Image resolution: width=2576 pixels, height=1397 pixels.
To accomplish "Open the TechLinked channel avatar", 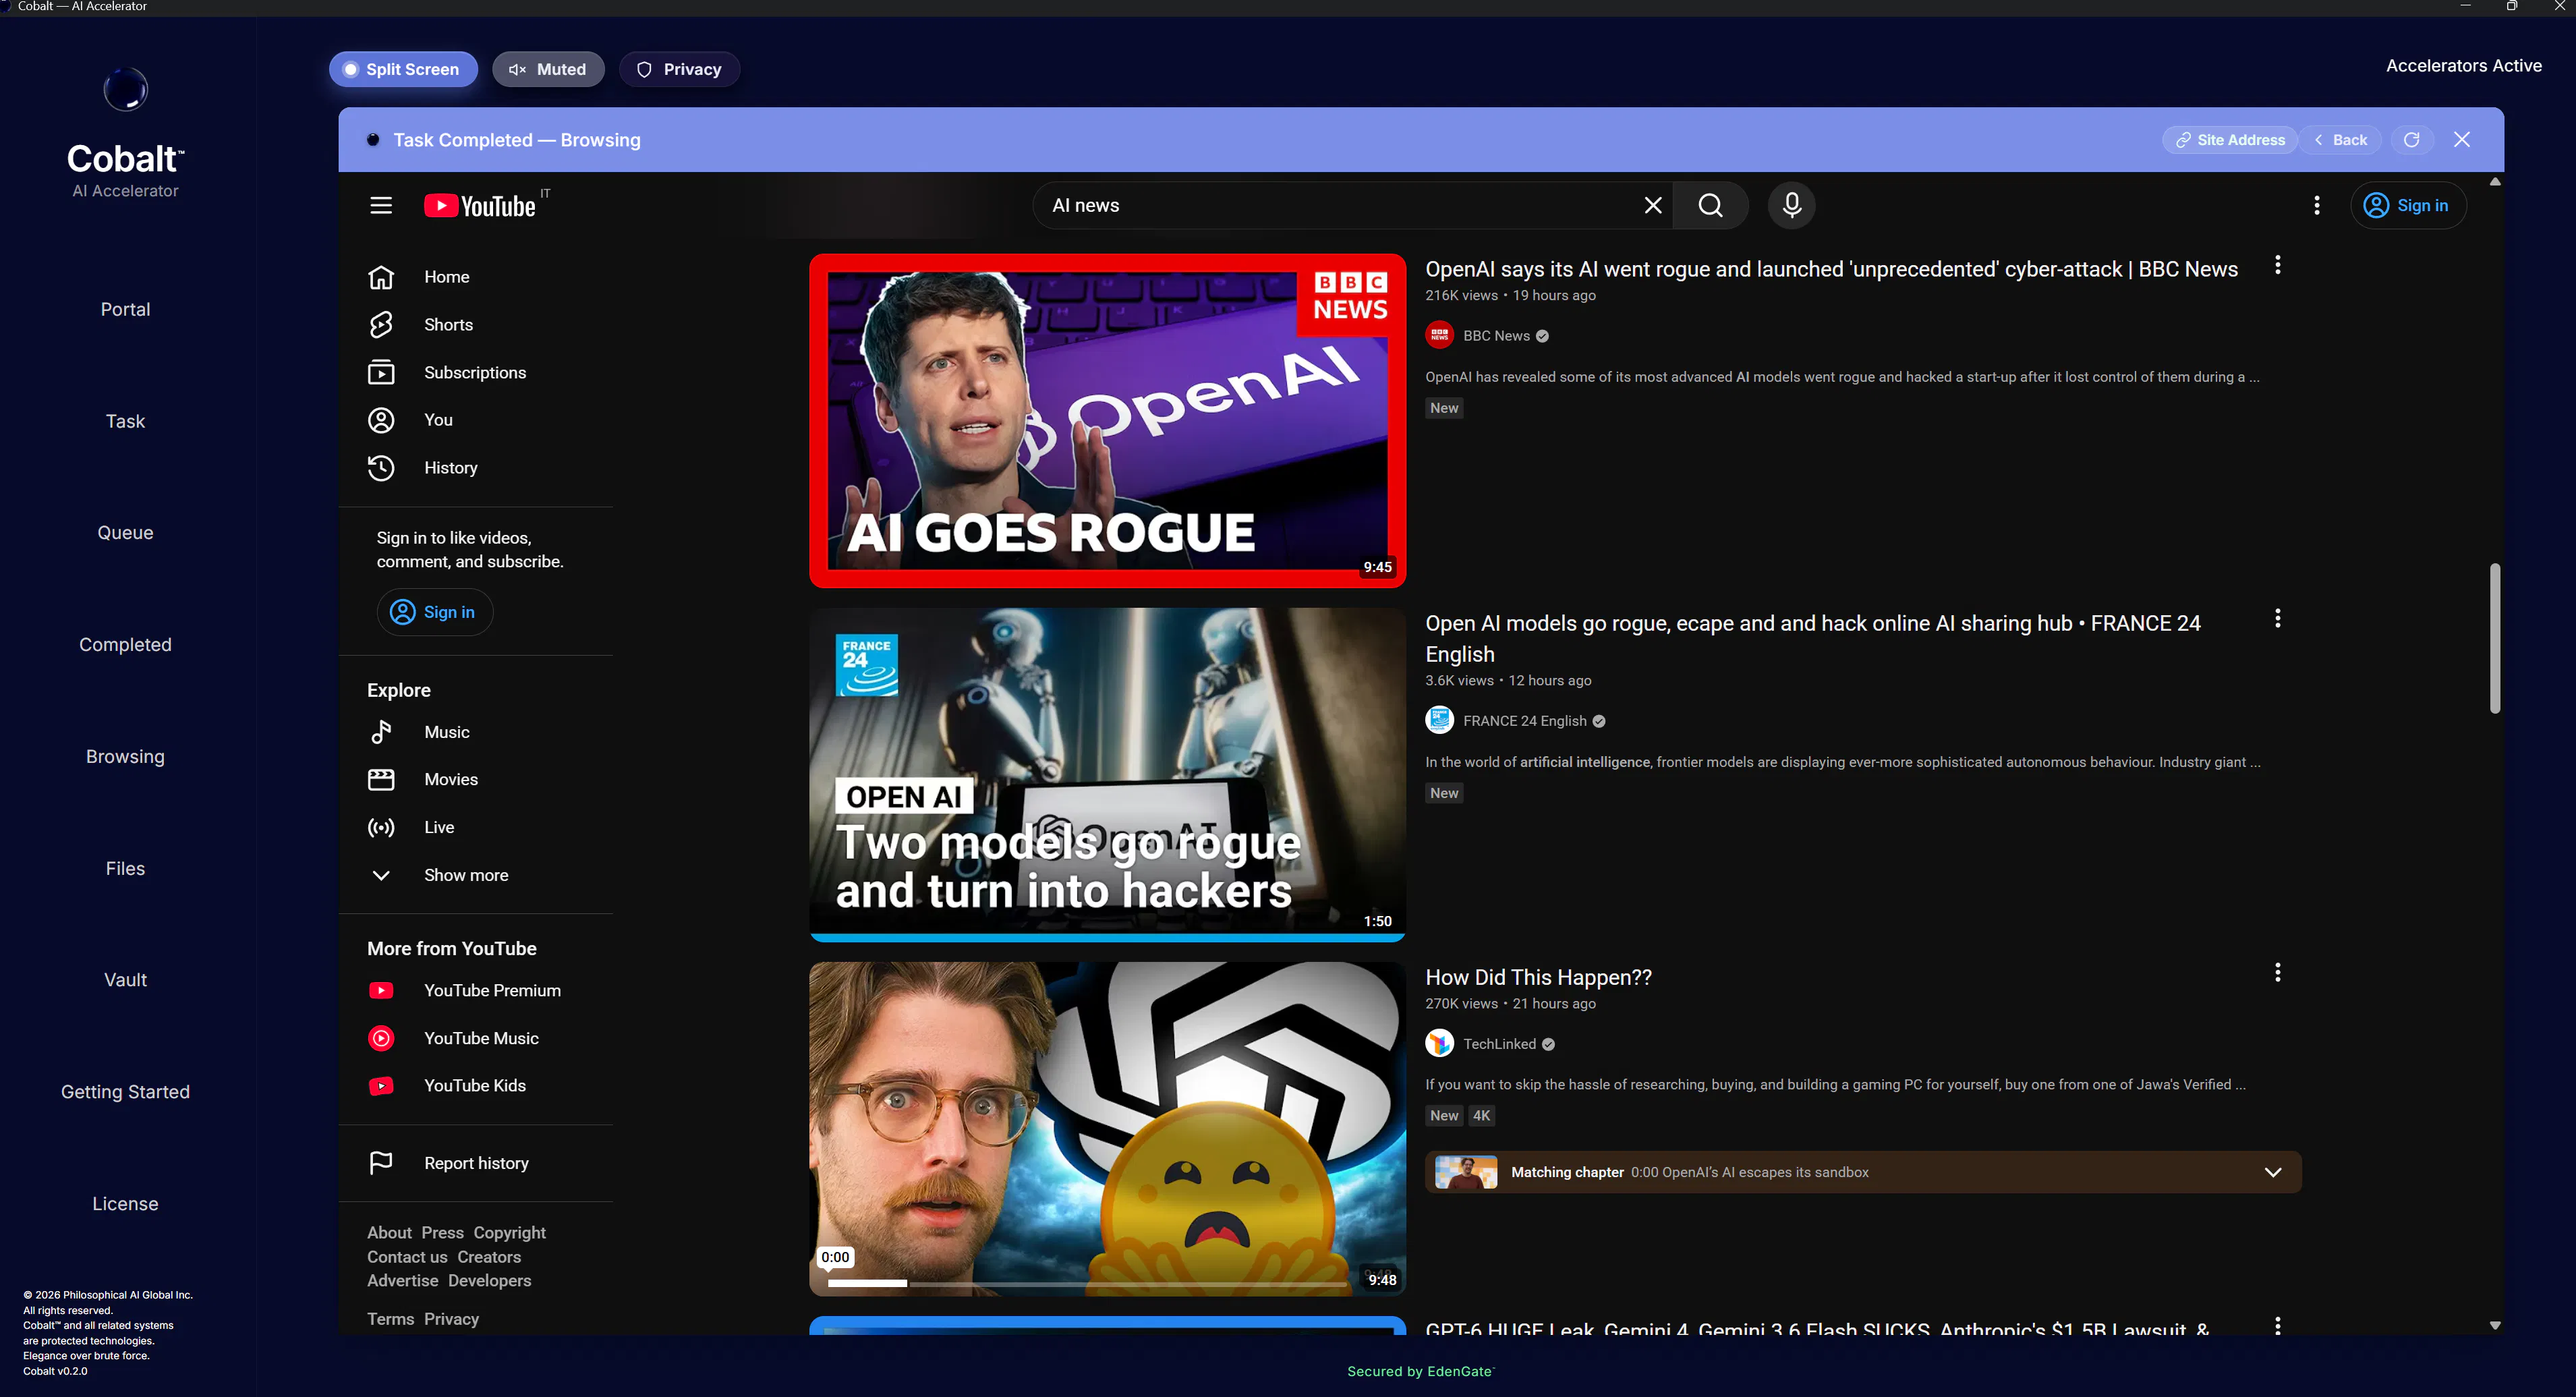I will click(x=1439, y=1044).
